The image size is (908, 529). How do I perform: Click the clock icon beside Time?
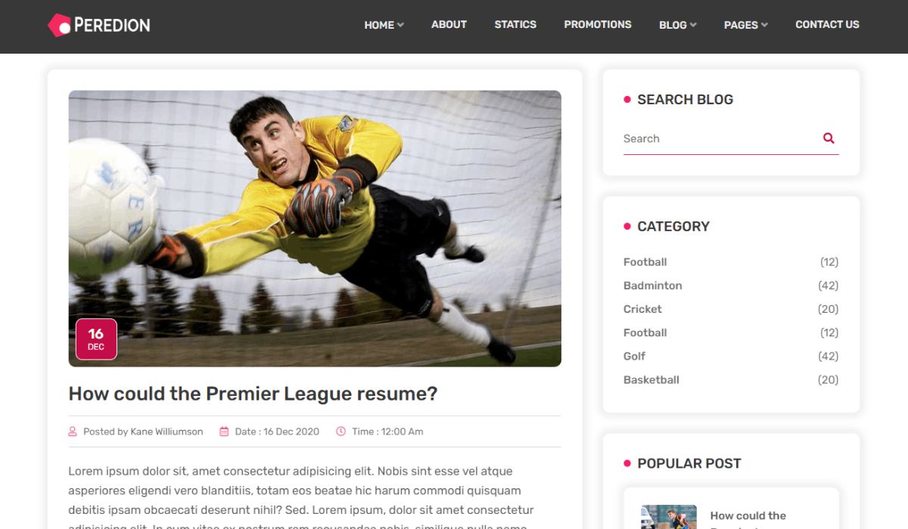340,432
